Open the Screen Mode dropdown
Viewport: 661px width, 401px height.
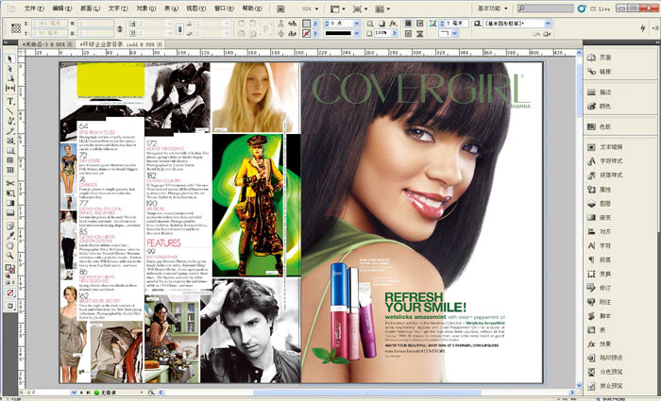(x=360, y=8)
